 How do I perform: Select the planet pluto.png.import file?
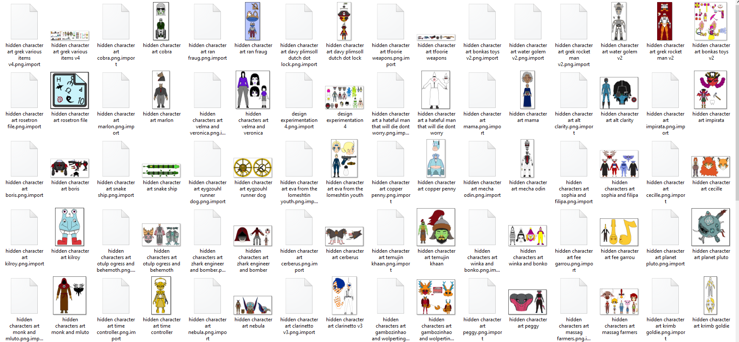[665, 227]
